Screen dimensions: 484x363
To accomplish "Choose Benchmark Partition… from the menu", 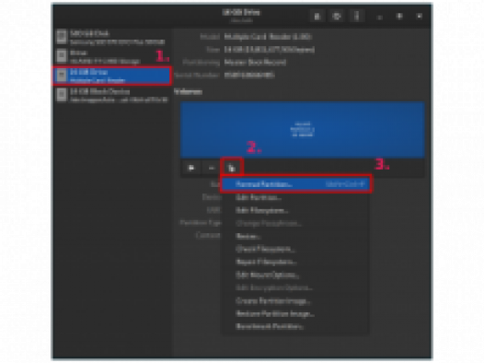I will 295,326.
